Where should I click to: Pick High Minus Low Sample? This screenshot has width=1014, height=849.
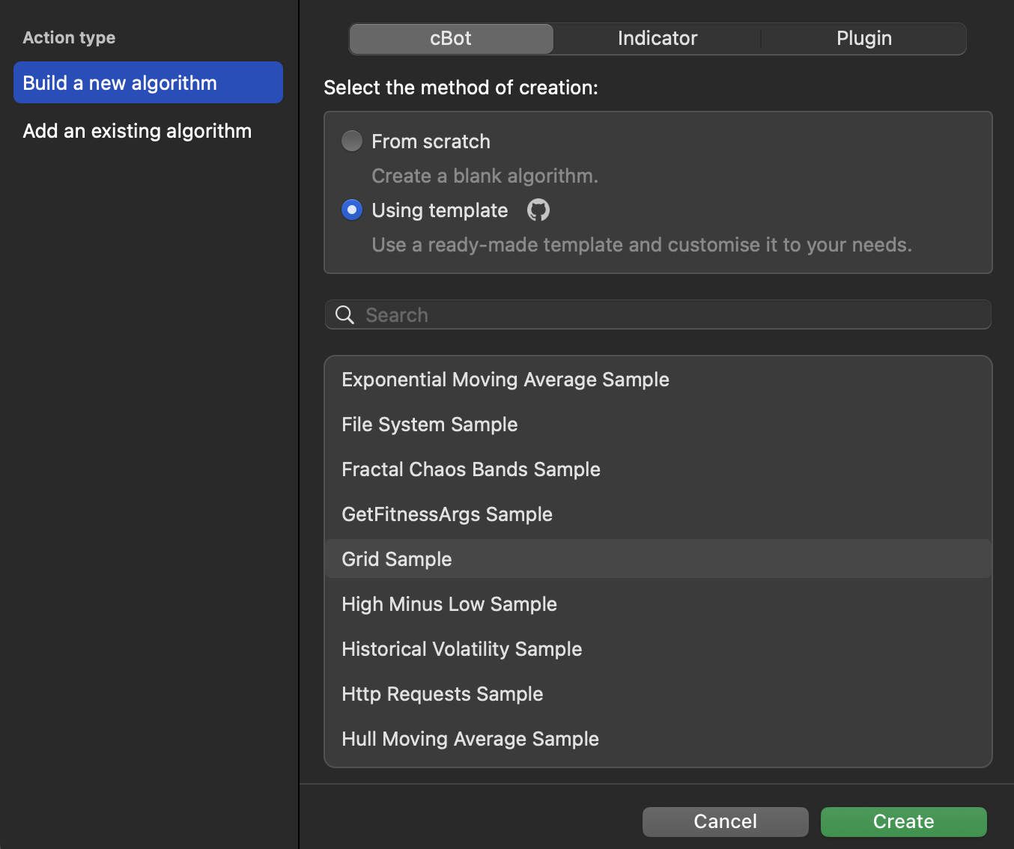449,604
